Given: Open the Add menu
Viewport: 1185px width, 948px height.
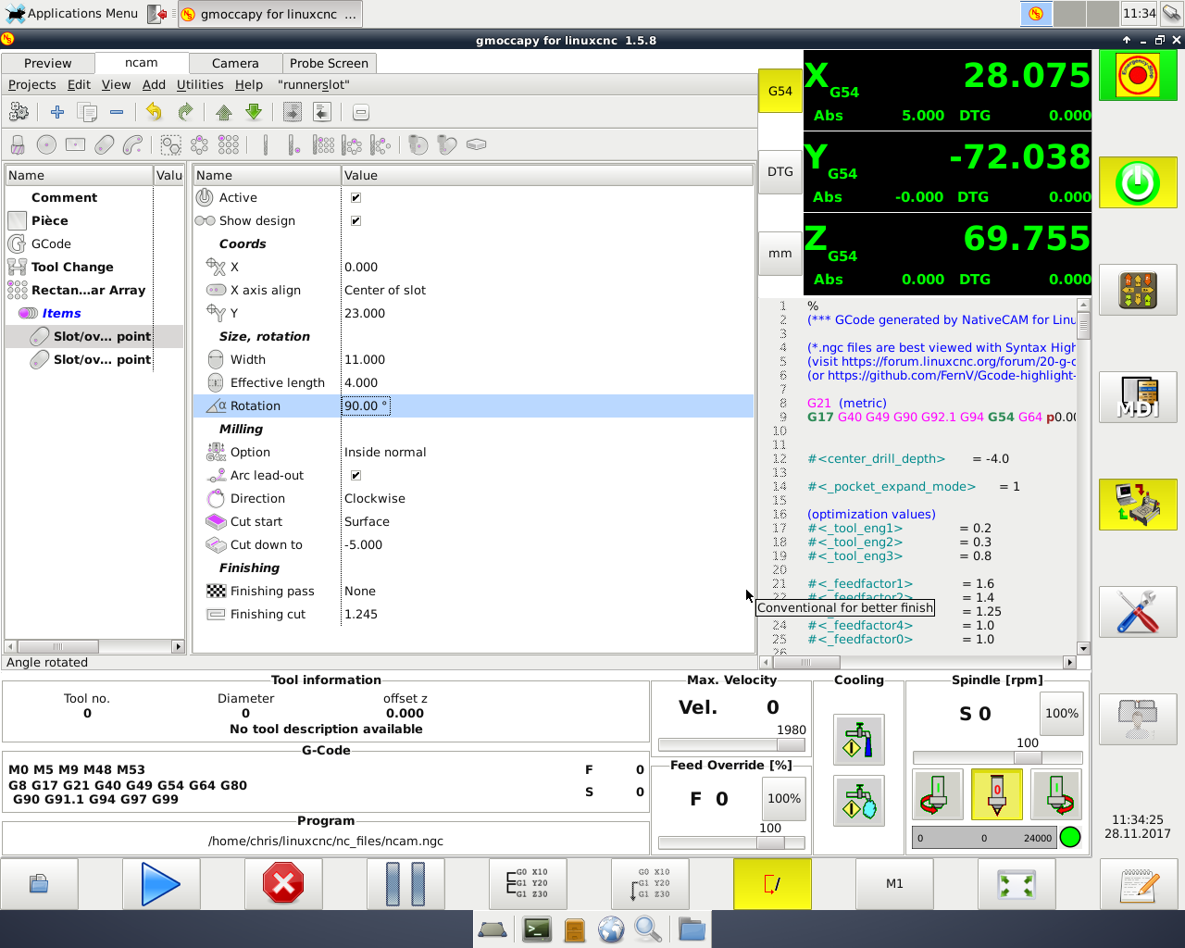Looking at the screenshot, I should (x=154, y=84).
